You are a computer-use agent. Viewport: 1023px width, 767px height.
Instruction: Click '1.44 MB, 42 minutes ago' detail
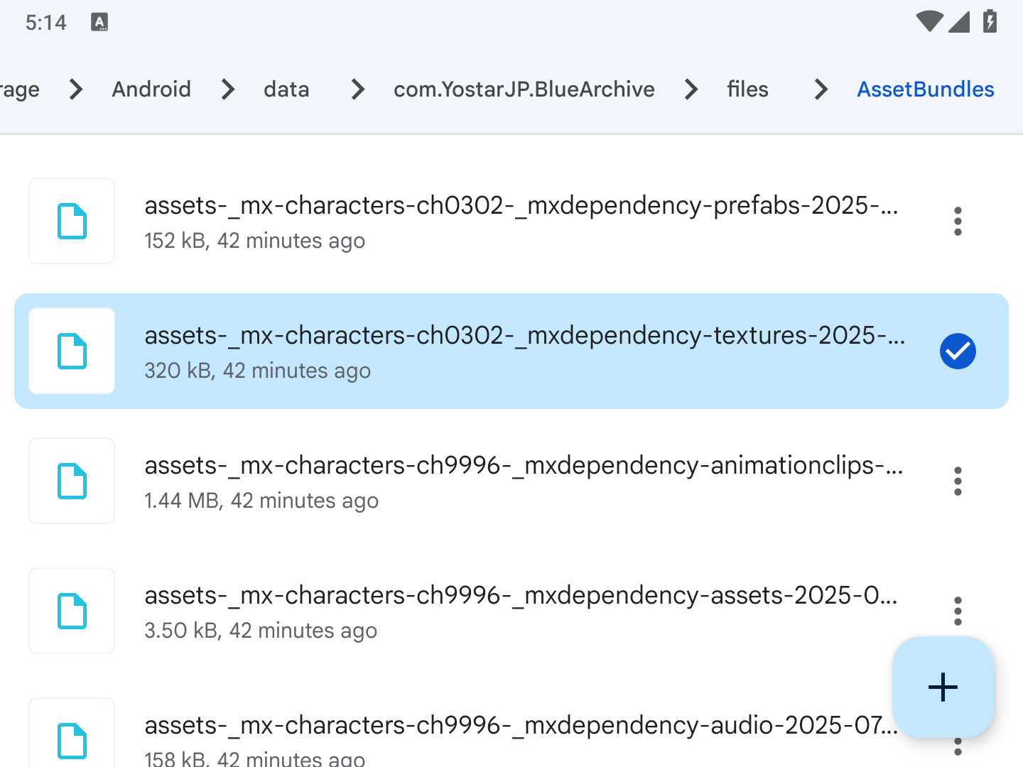click(x=261, y=501)
